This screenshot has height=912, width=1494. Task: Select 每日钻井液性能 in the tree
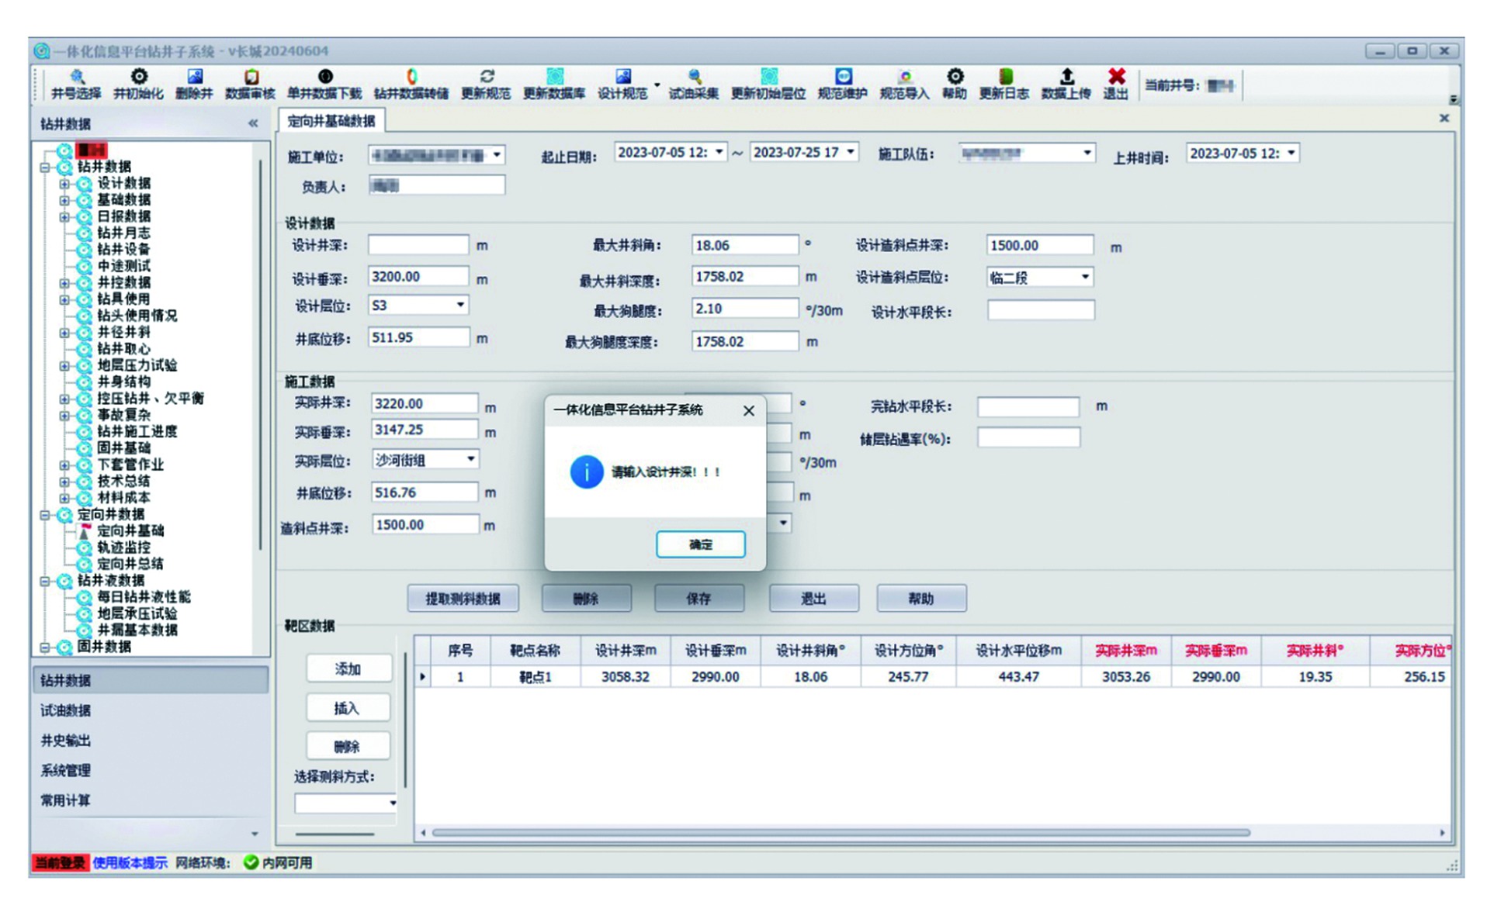pyautogui.click(x=144, y=597)
